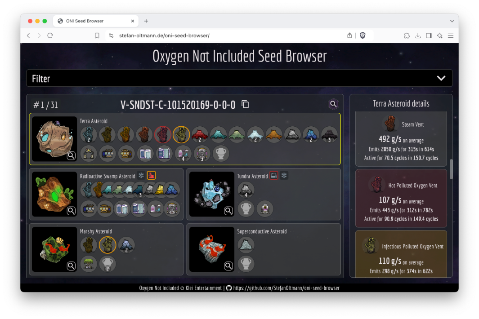Open the Radioactive Swamp Asteroid map magnifier
Viewport: 479px width, 319px height.
click(x=71, y=211)
